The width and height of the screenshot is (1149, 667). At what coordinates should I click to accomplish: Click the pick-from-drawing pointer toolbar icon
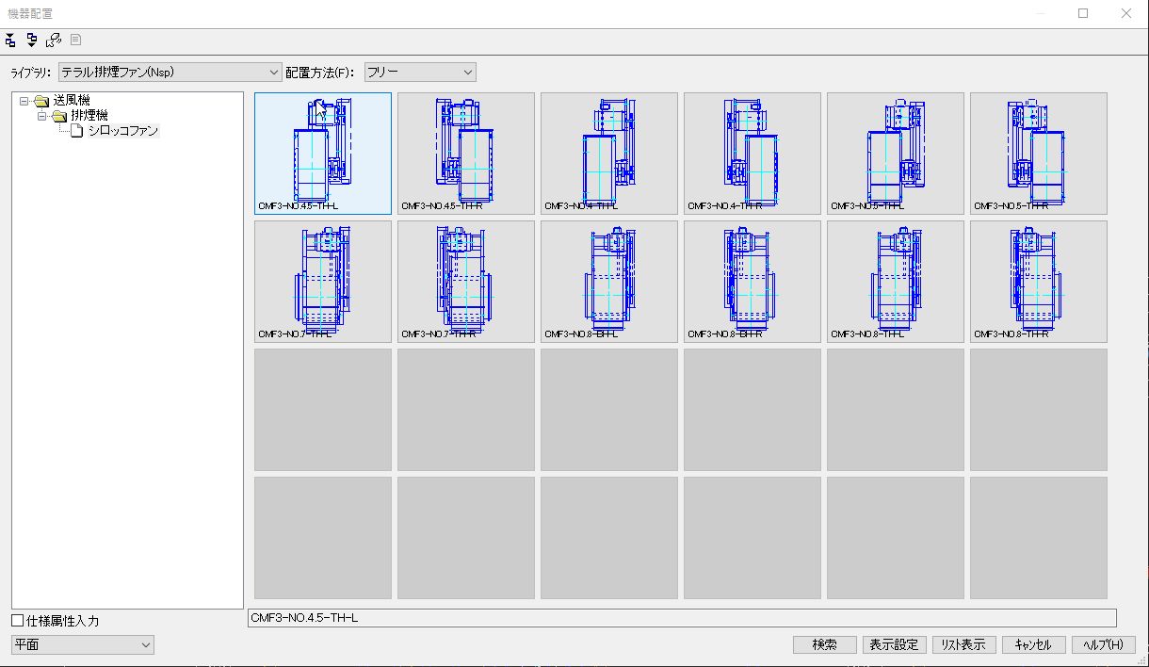click(x=54, y=40)
